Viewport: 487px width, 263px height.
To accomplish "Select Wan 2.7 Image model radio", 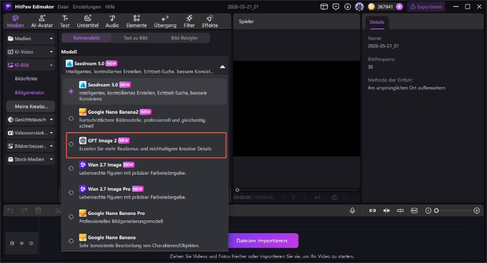I will point(71,168).
